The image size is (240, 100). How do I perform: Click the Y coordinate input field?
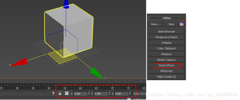(101, 93)
